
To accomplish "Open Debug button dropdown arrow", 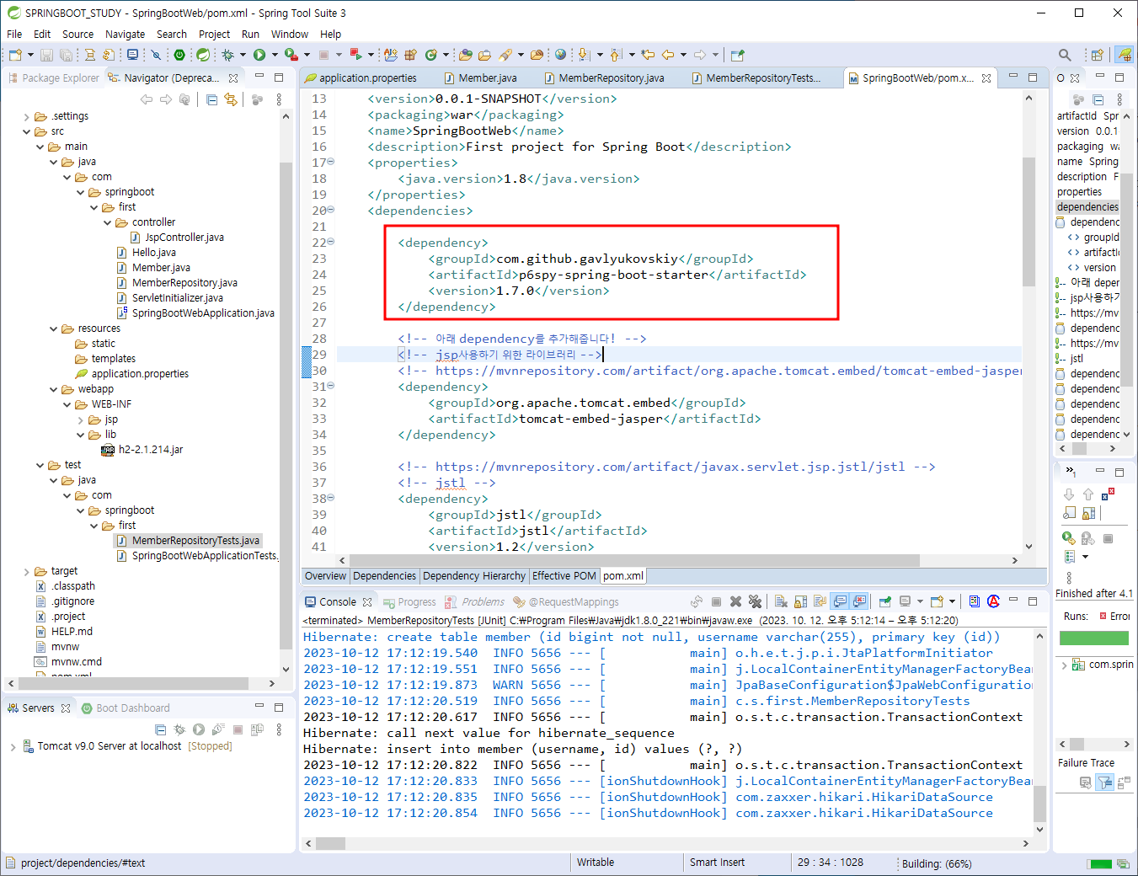I will pos(243,55).
